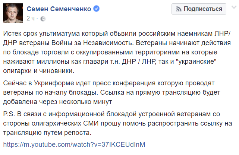The image size is (239, 155).
Task: Open the post options chevron at top right
Action: 234,7
